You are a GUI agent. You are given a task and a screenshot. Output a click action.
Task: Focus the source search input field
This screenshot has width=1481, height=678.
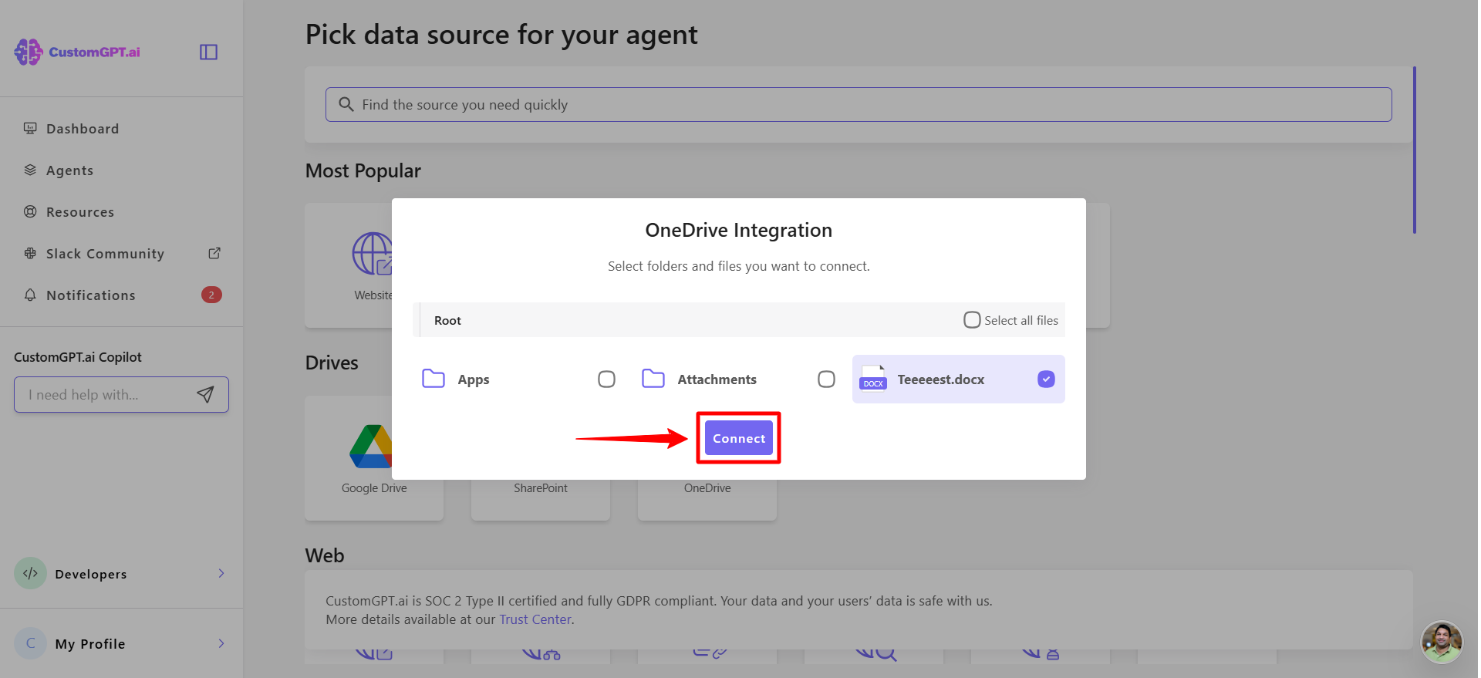click(x=859, y=104)
